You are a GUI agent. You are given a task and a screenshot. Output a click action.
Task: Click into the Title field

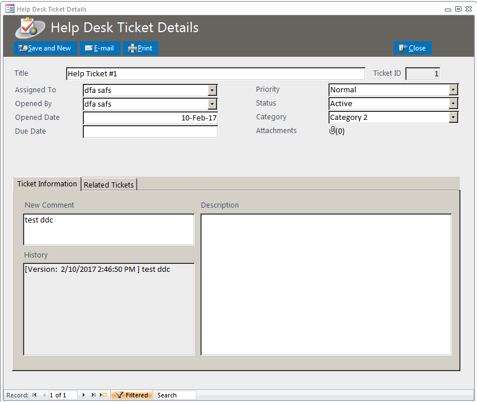point(215,74)
